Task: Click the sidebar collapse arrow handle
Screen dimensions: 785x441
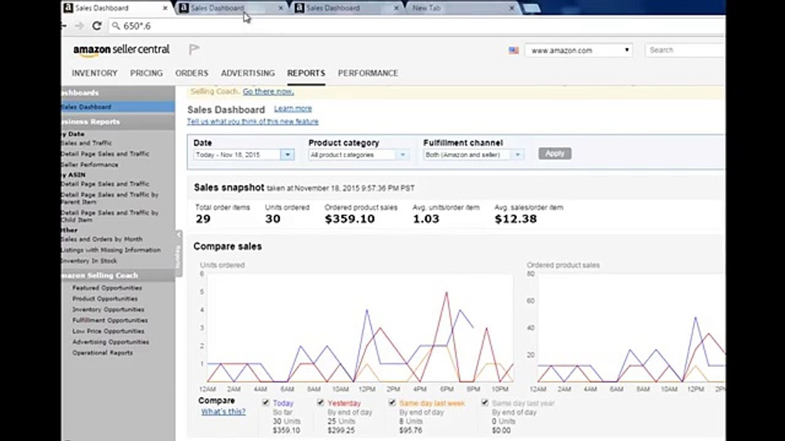Action: click(178, 235)
